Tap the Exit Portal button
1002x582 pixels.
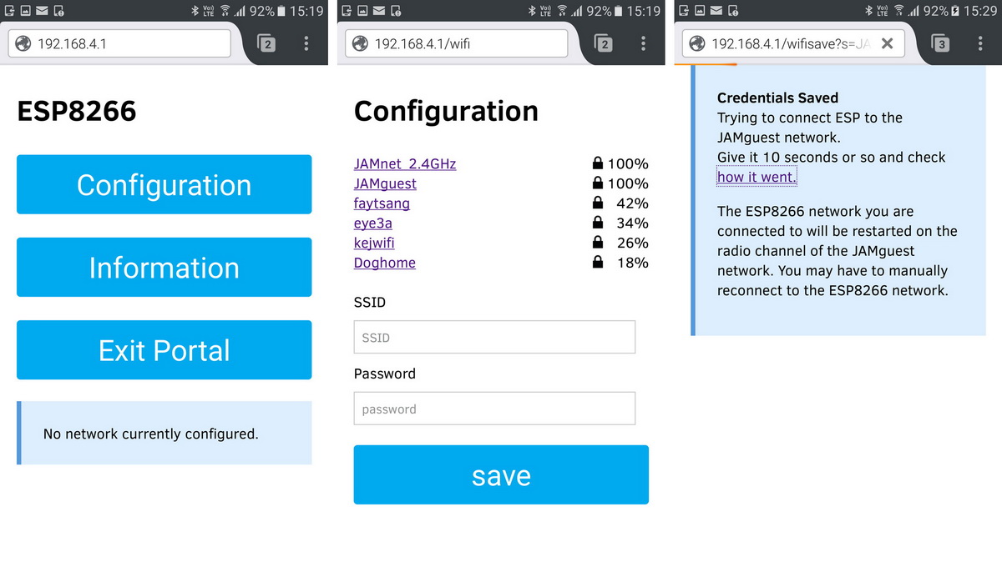[x=164, y=350]
